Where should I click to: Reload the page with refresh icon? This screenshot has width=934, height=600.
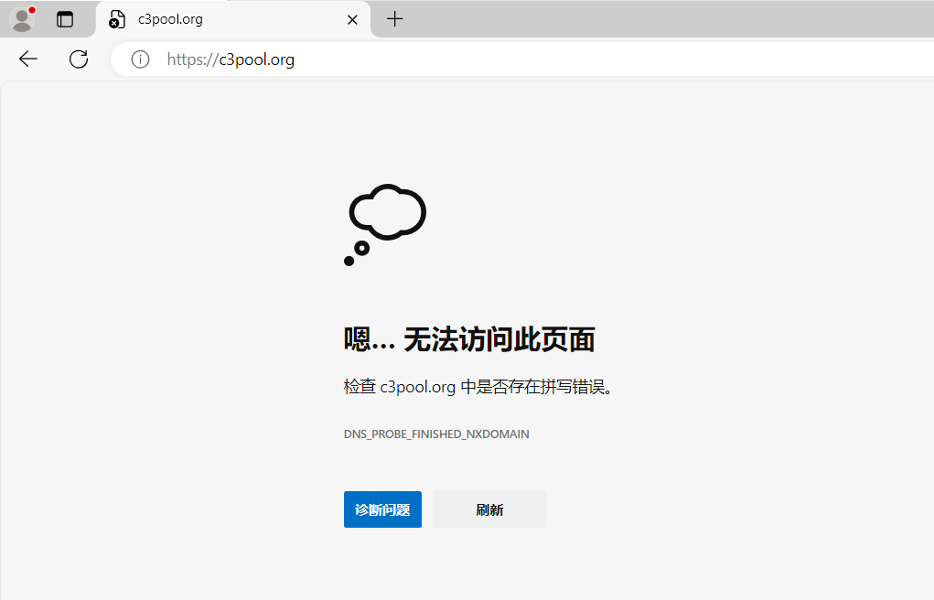(x=79, y=59)
